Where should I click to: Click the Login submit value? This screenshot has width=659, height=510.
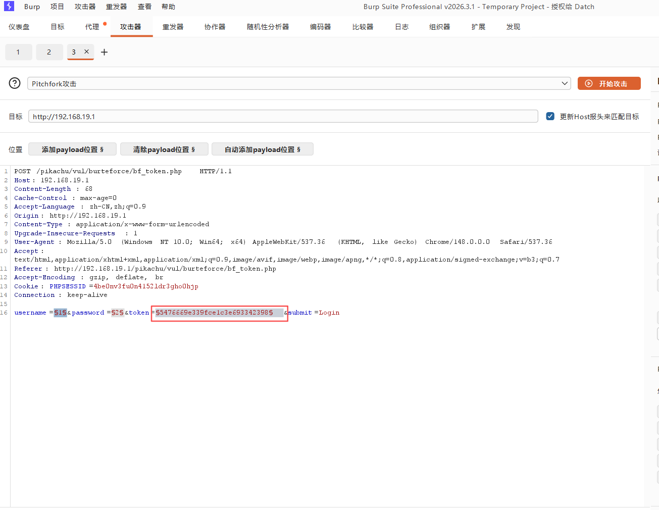coord(329,313)
